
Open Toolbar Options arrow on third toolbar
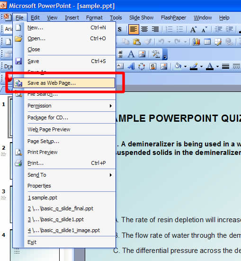165,54
